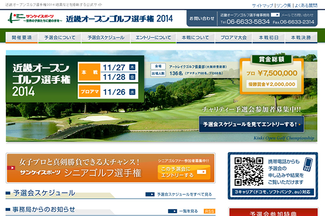The width and height of the screenshot is (325, 216).
Task: Click the 近畿オープンゴルフ選手権 2014 site title
Action: coord(119,19)
